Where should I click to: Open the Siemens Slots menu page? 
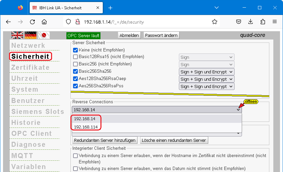tap(38, 112)
